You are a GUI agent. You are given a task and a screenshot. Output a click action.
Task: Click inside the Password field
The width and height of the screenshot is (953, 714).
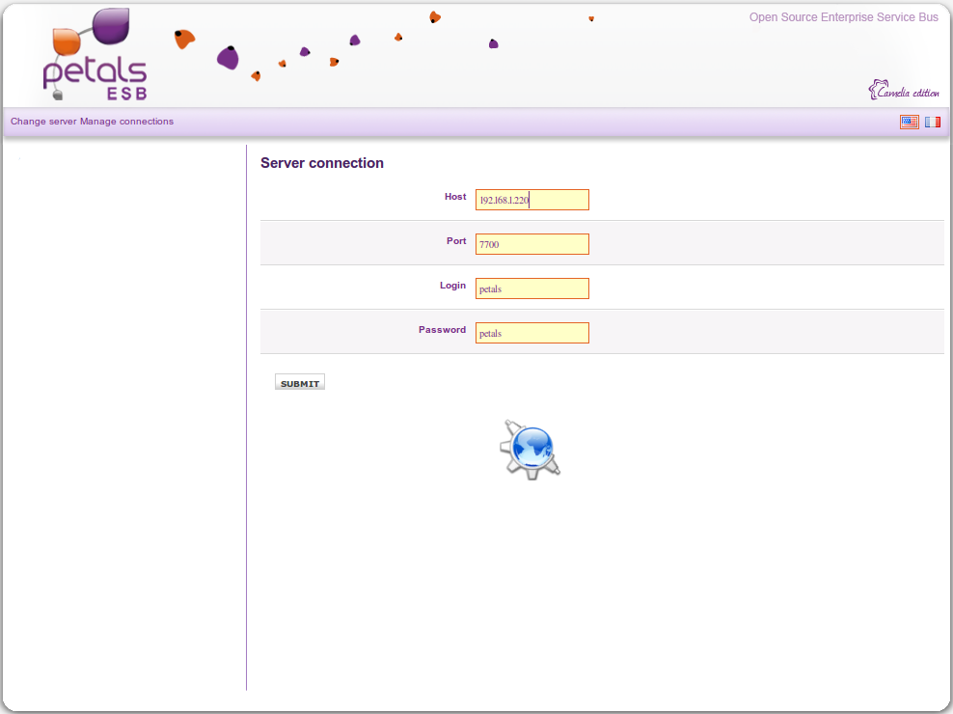click(531, 333)
